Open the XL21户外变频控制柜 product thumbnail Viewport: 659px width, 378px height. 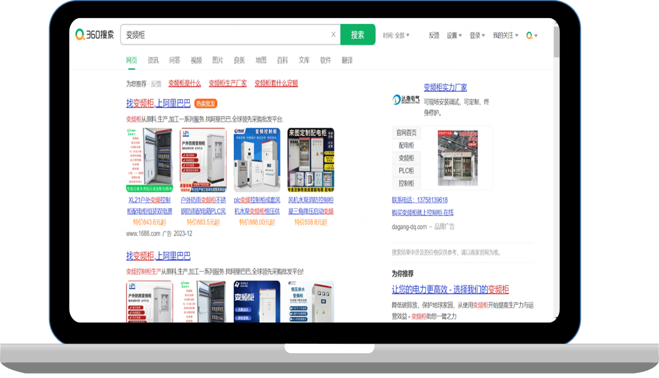tap(150, 158)
